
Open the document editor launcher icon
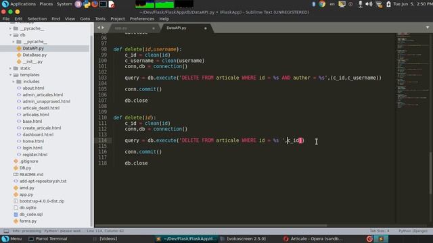point(111,4)
